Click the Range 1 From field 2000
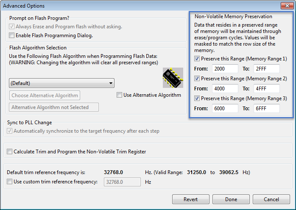Image resolution: width=296 pixels, height=210 pixels. pos(225,69)
